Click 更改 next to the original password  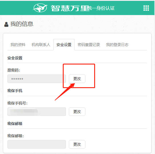(x=77, y=79)
